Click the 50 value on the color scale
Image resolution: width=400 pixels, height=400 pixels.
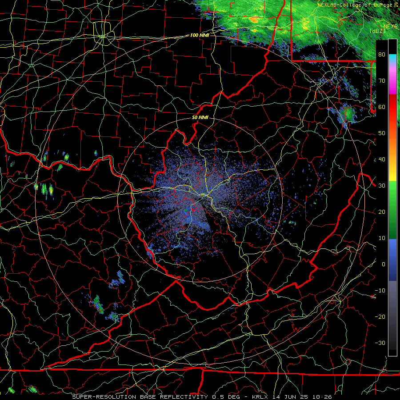[382, 133]
